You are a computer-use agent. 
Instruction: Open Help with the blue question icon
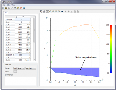pos(24,8)
